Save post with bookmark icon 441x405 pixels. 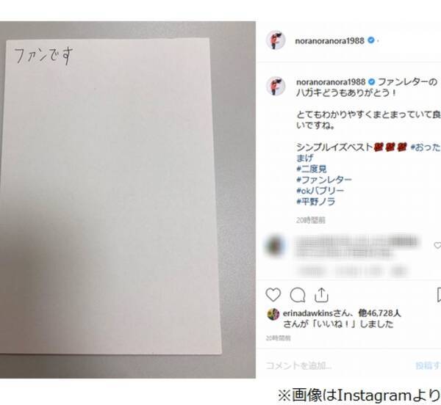coord(439,295)
